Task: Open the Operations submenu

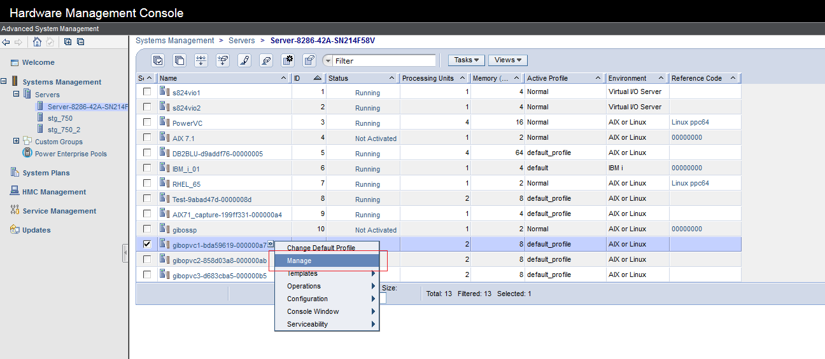Action: coord(327,286)
